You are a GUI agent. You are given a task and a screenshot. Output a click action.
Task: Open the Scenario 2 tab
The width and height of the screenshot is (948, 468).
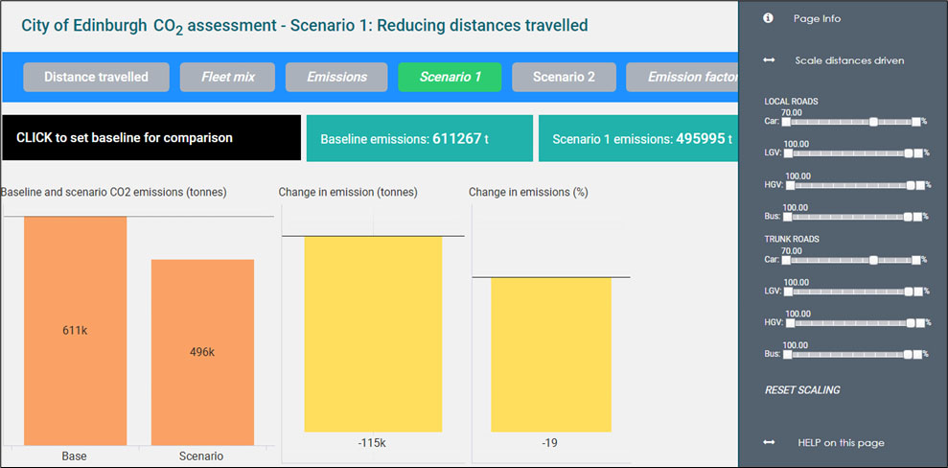(564, 77)
